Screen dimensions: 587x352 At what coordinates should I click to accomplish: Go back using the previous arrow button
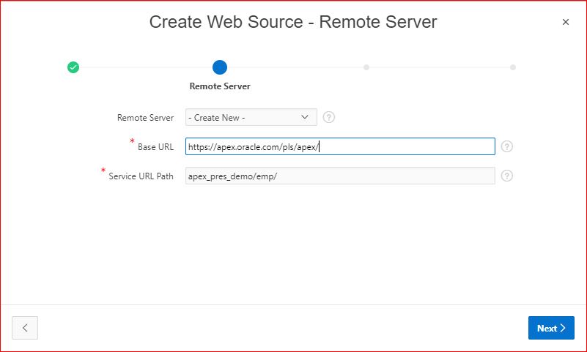(25, 328)
